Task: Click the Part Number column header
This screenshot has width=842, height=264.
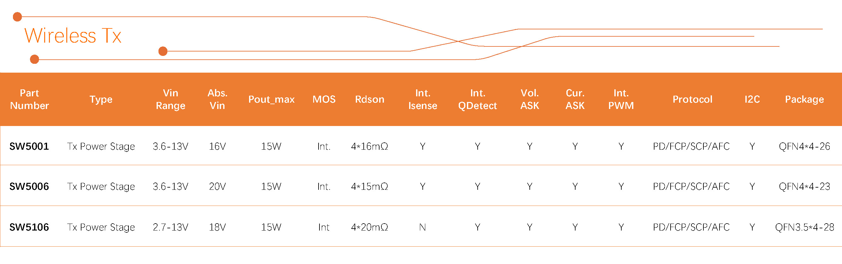Action: 29,99
